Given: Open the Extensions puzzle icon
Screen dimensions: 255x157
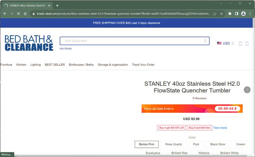Looking at the screenshot, I should coord(230,14).
